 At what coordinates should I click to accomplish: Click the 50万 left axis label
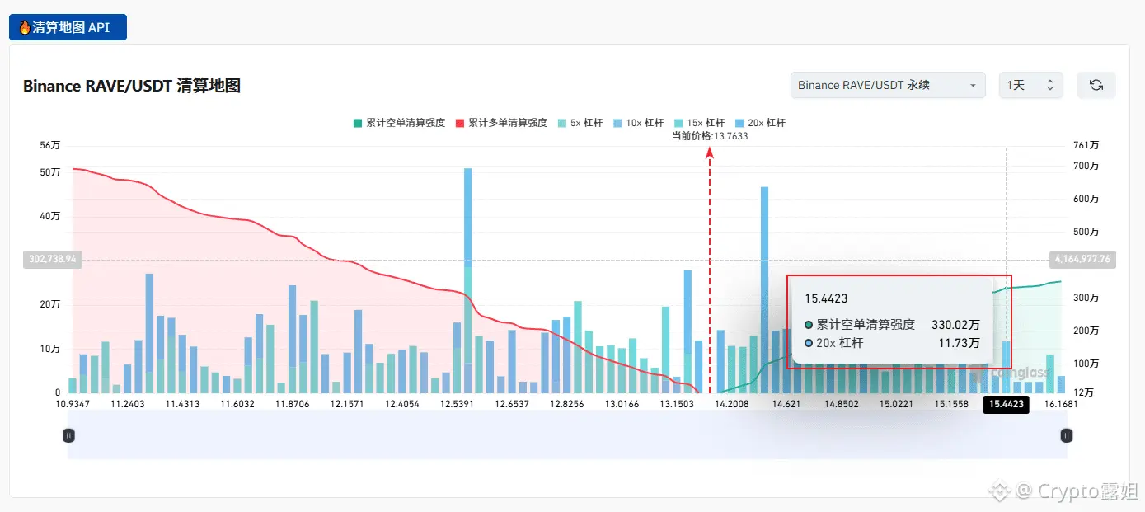click(49, 172)
